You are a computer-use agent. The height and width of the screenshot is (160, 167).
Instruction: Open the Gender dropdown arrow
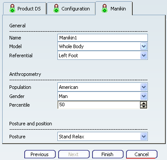click(144, 96)
